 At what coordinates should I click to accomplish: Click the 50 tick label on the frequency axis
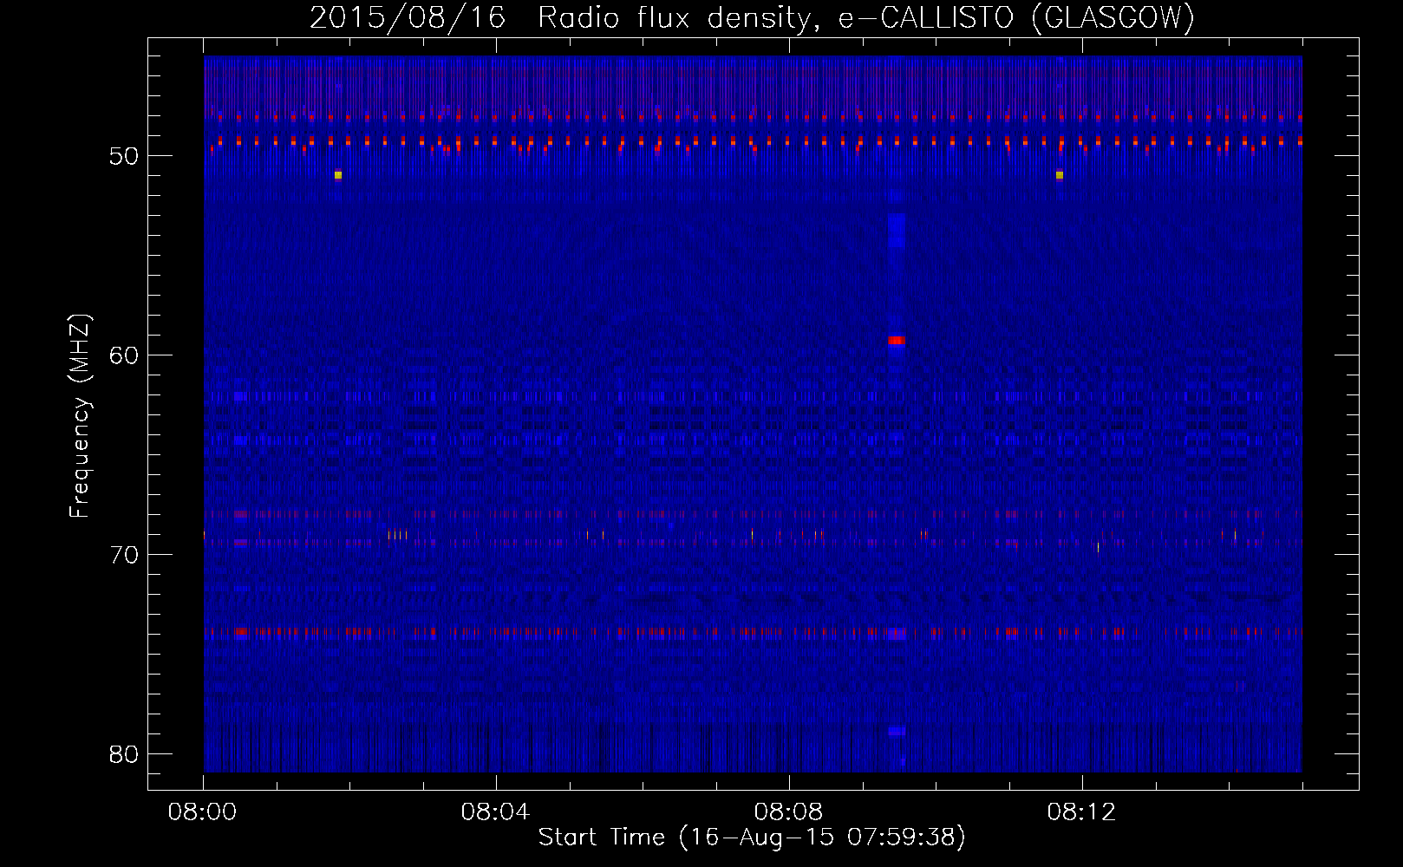click(x=125, y=156)
